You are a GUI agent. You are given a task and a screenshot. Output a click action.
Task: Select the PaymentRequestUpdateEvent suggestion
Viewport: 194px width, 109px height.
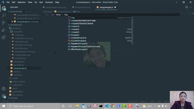100,46
